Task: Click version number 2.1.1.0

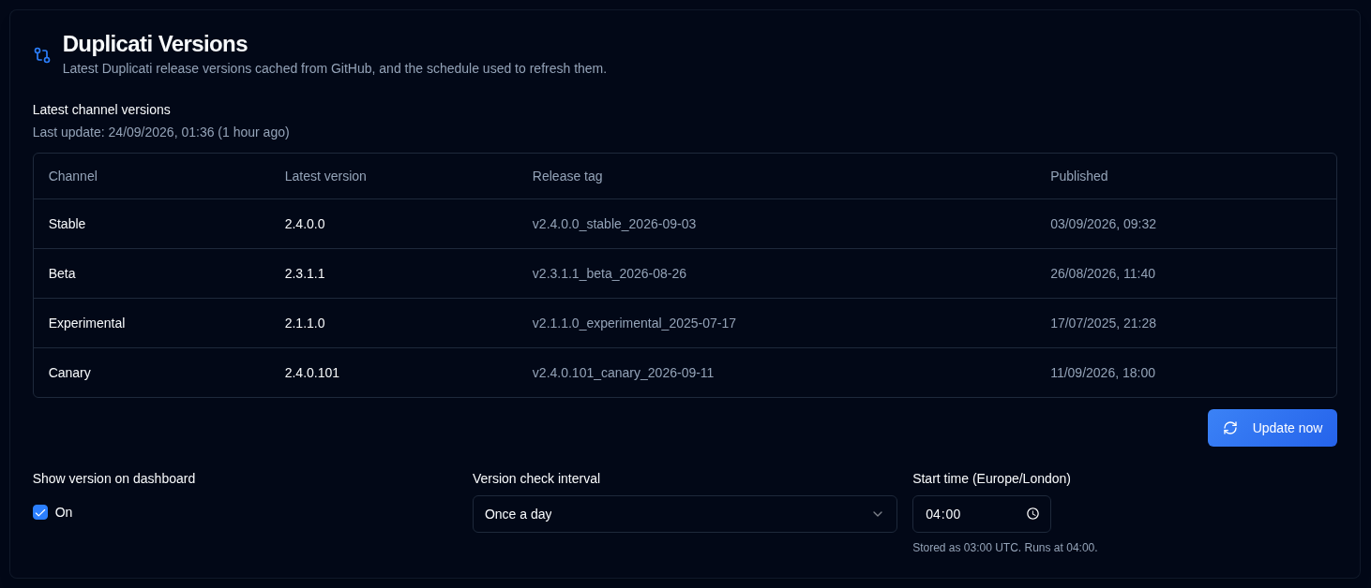Action: [305, 323]
